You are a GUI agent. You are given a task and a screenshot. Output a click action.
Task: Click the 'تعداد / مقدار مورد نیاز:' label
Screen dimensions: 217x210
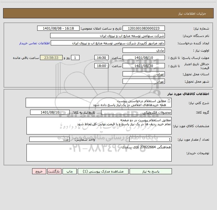[193, 140]
